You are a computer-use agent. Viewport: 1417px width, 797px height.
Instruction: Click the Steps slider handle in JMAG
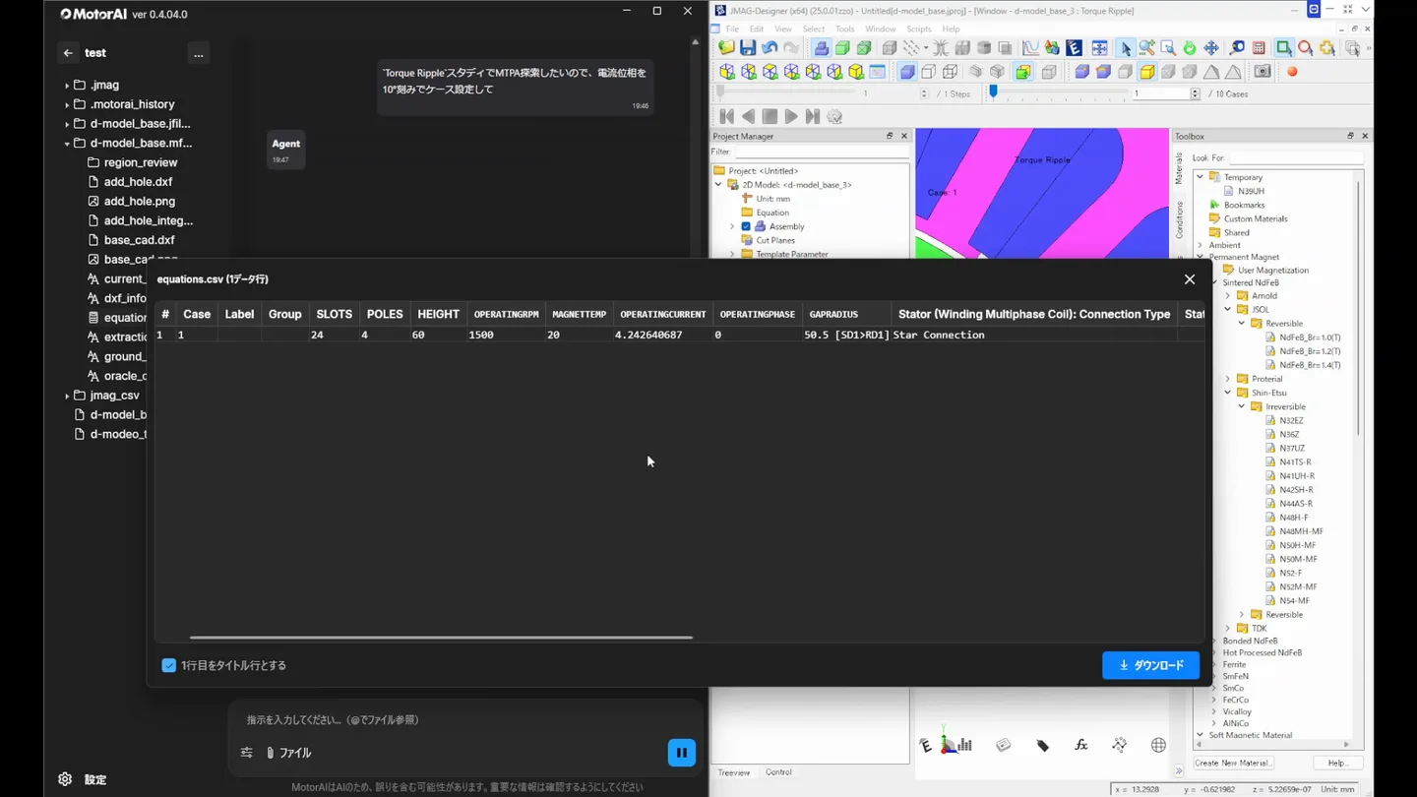tap(720, 92)
